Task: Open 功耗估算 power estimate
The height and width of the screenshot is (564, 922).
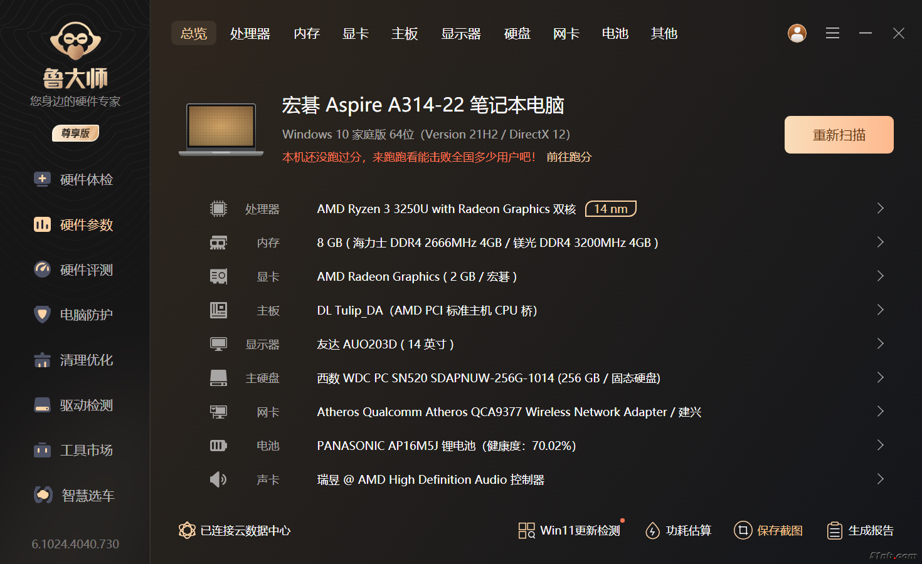Action: (x=678, y=531)
